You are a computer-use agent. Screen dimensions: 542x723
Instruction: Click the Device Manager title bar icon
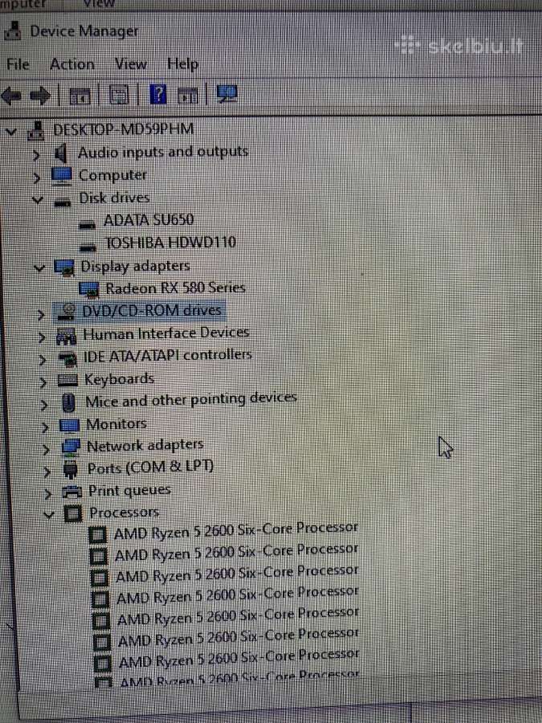[x=12, y=31]
